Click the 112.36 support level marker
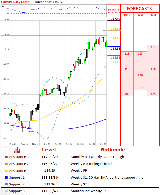This screenshot has height=195, width=160. 116,58
